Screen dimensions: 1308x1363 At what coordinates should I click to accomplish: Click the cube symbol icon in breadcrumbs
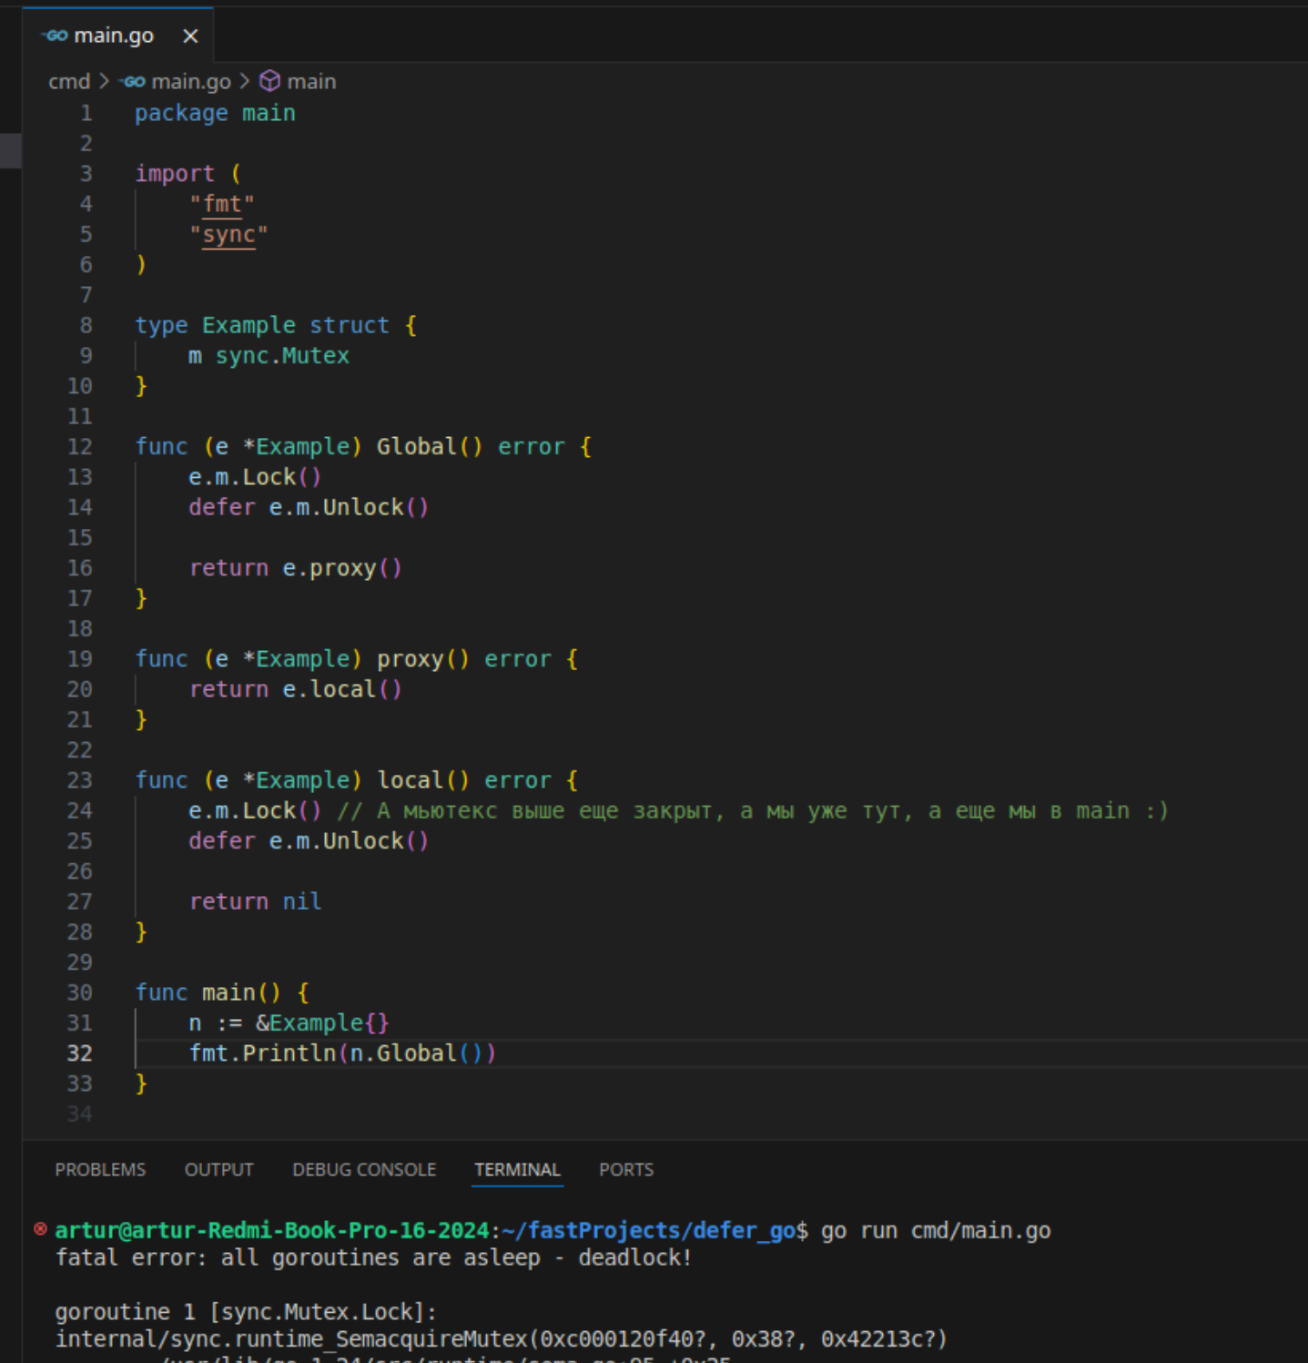pos(269,82)
